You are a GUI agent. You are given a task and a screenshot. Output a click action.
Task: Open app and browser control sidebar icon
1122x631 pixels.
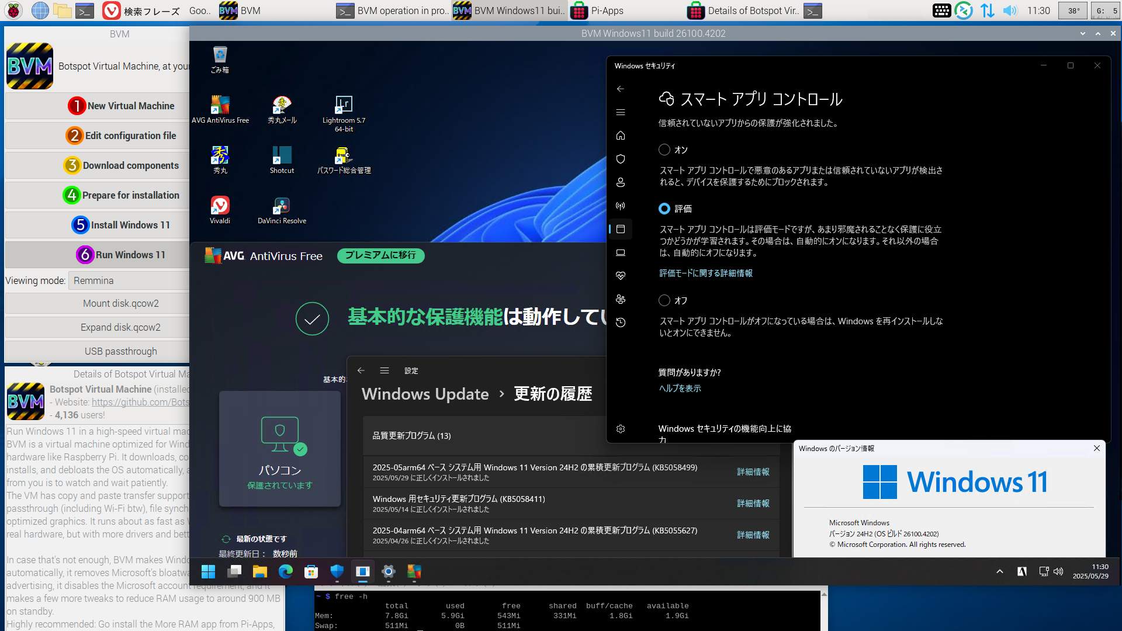[621, 229]
